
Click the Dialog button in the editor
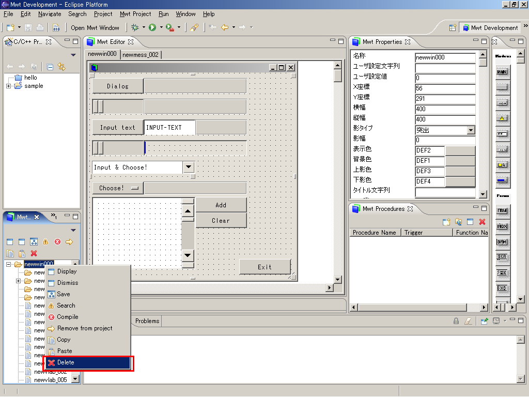tap(118, 86)
